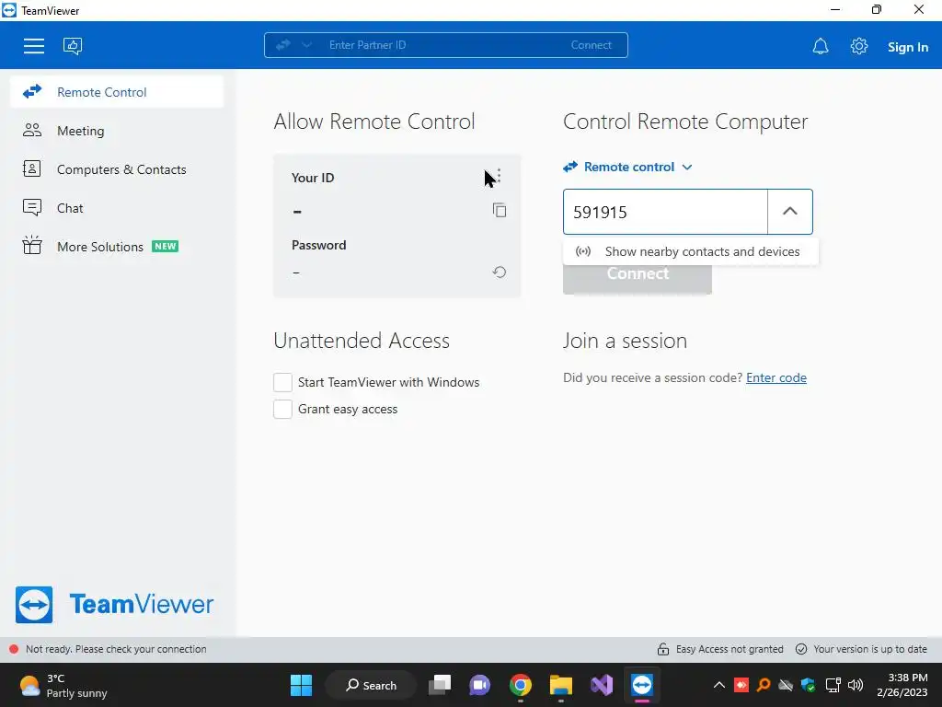Open File Explorer from the taskbar
This screenshot has width=942, height=707.
[x=561, y=685]
